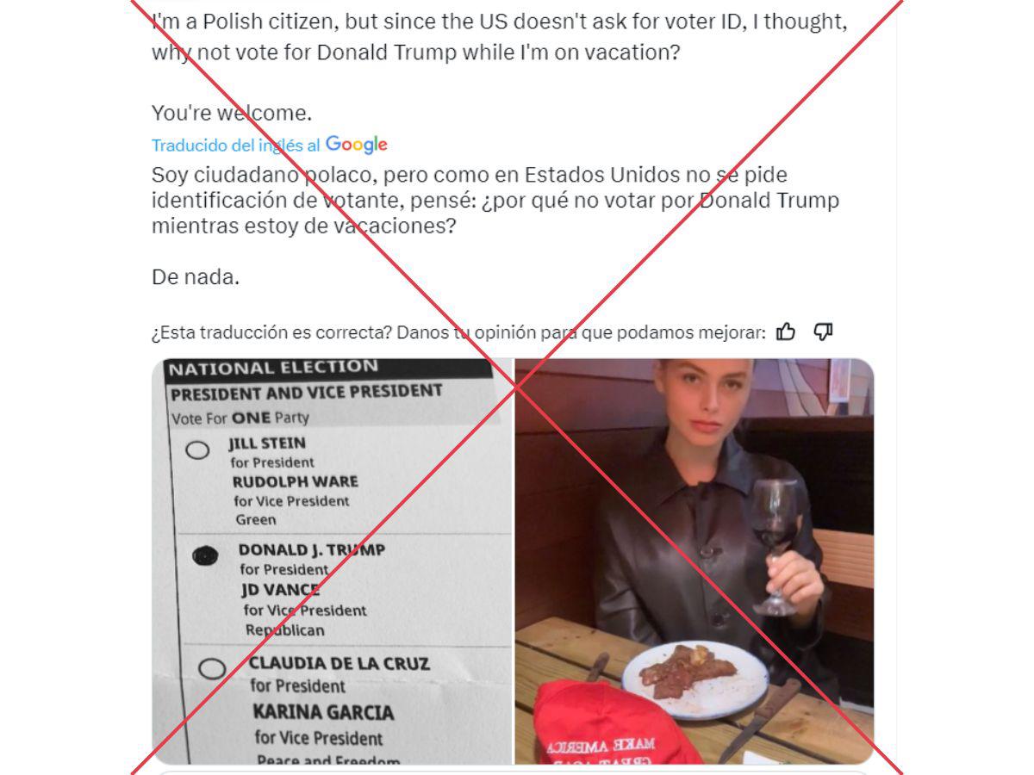Click the thumbs down translation feedback icon

click(823, 332)
